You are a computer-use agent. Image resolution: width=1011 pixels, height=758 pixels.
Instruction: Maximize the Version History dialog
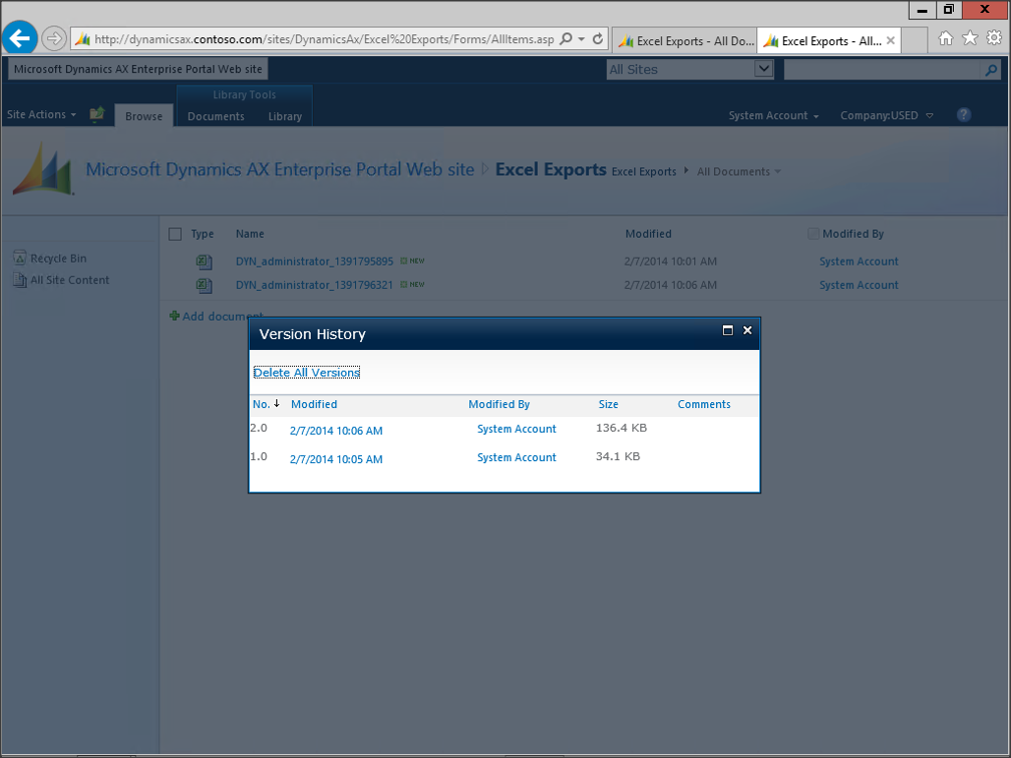point(728,330)
